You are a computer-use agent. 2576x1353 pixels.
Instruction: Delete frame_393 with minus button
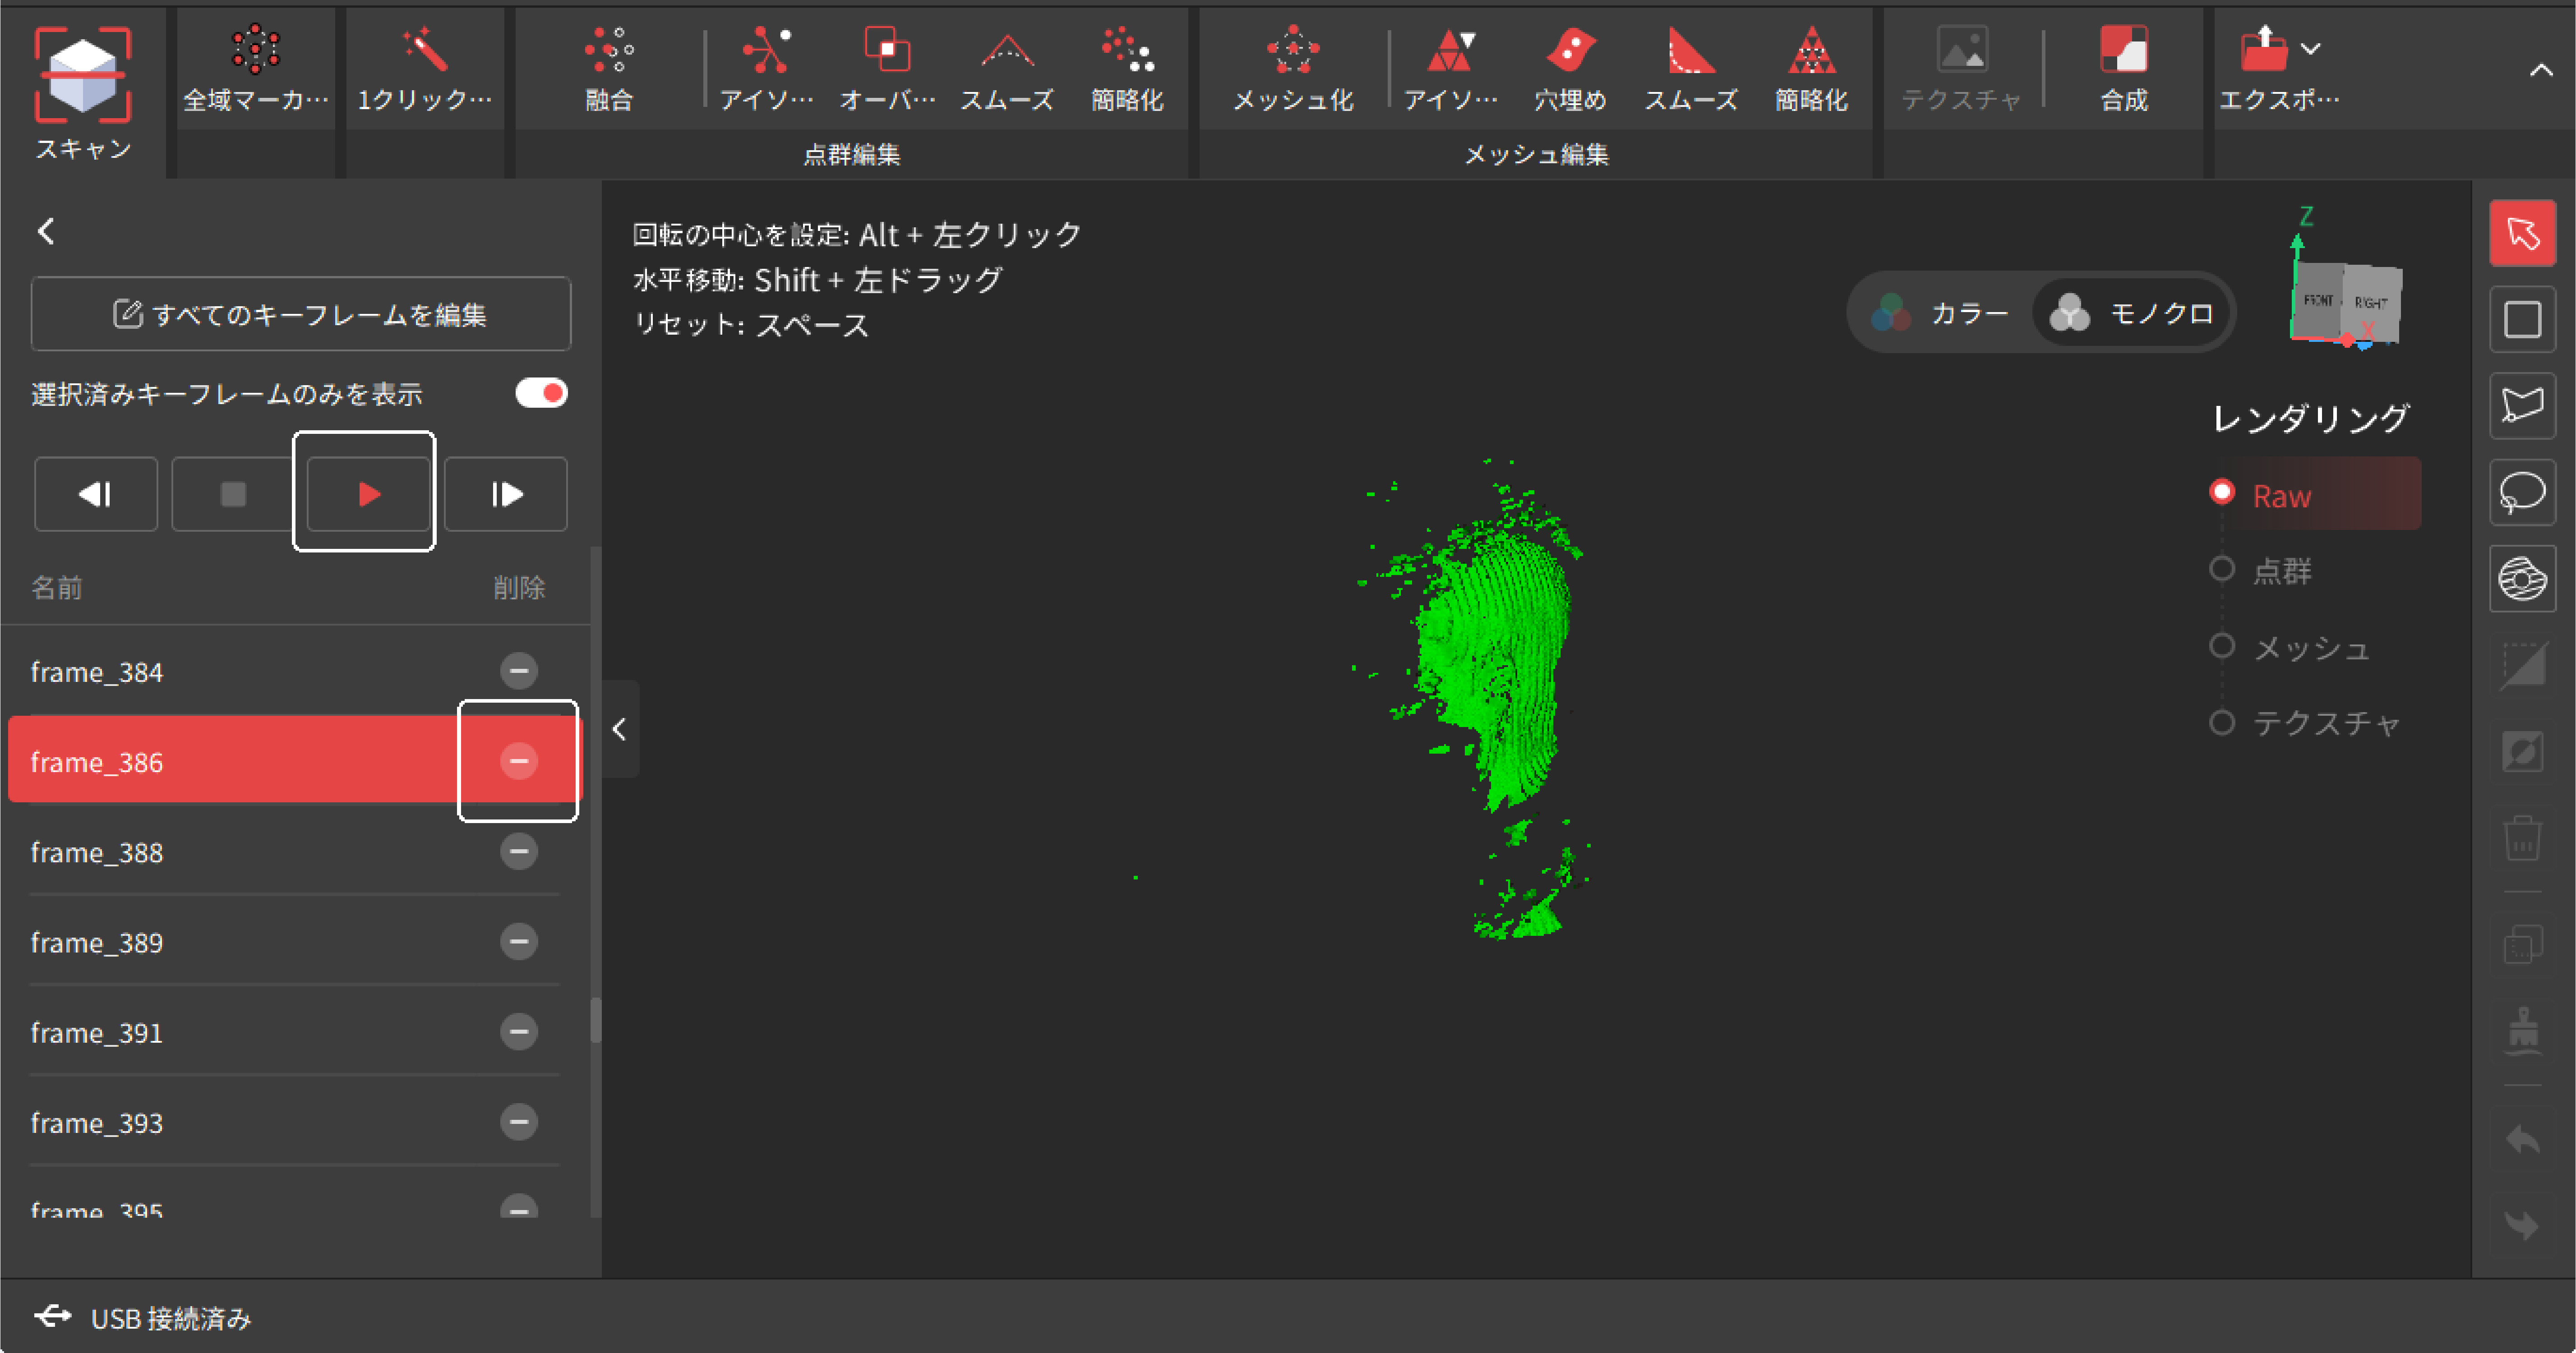pos(519,1121)
